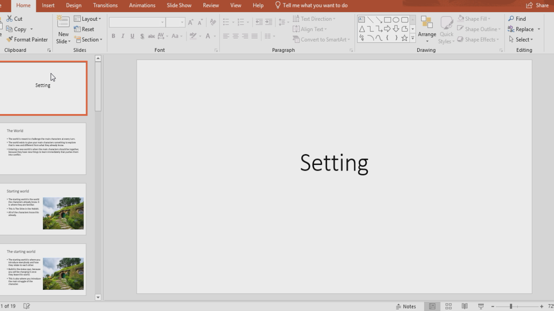Click the Cut scissors icon
Image resolution: width=554 pixels, height=311 pixels.
pyautogui.click(x=10, y=19)
